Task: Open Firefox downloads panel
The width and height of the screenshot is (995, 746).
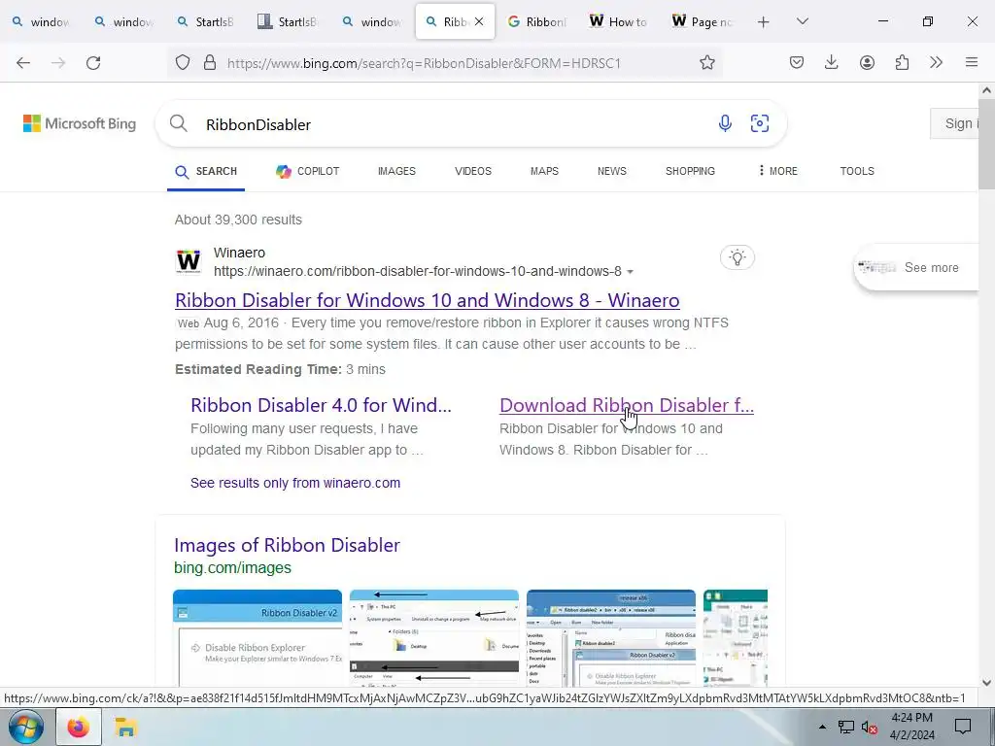Action: 832,62
